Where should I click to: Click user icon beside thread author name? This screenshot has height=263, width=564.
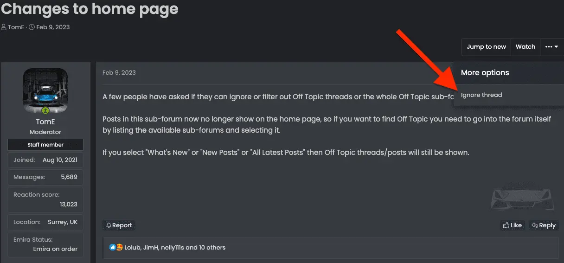[4, 27]
